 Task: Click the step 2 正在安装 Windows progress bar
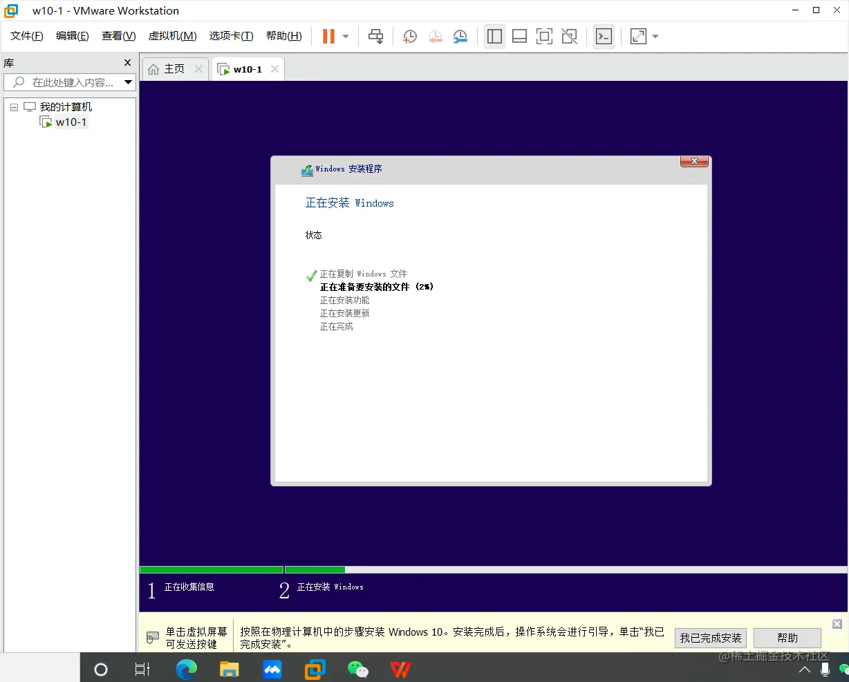(566, 570)
